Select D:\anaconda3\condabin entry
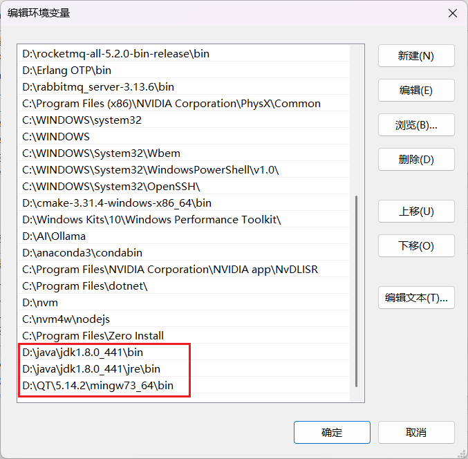 (x=184, y=253)
